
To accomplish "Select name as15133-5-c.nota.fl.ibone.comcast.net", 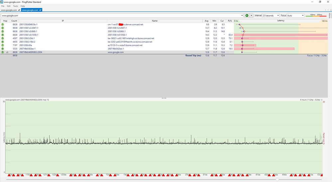I will point(125,45).
